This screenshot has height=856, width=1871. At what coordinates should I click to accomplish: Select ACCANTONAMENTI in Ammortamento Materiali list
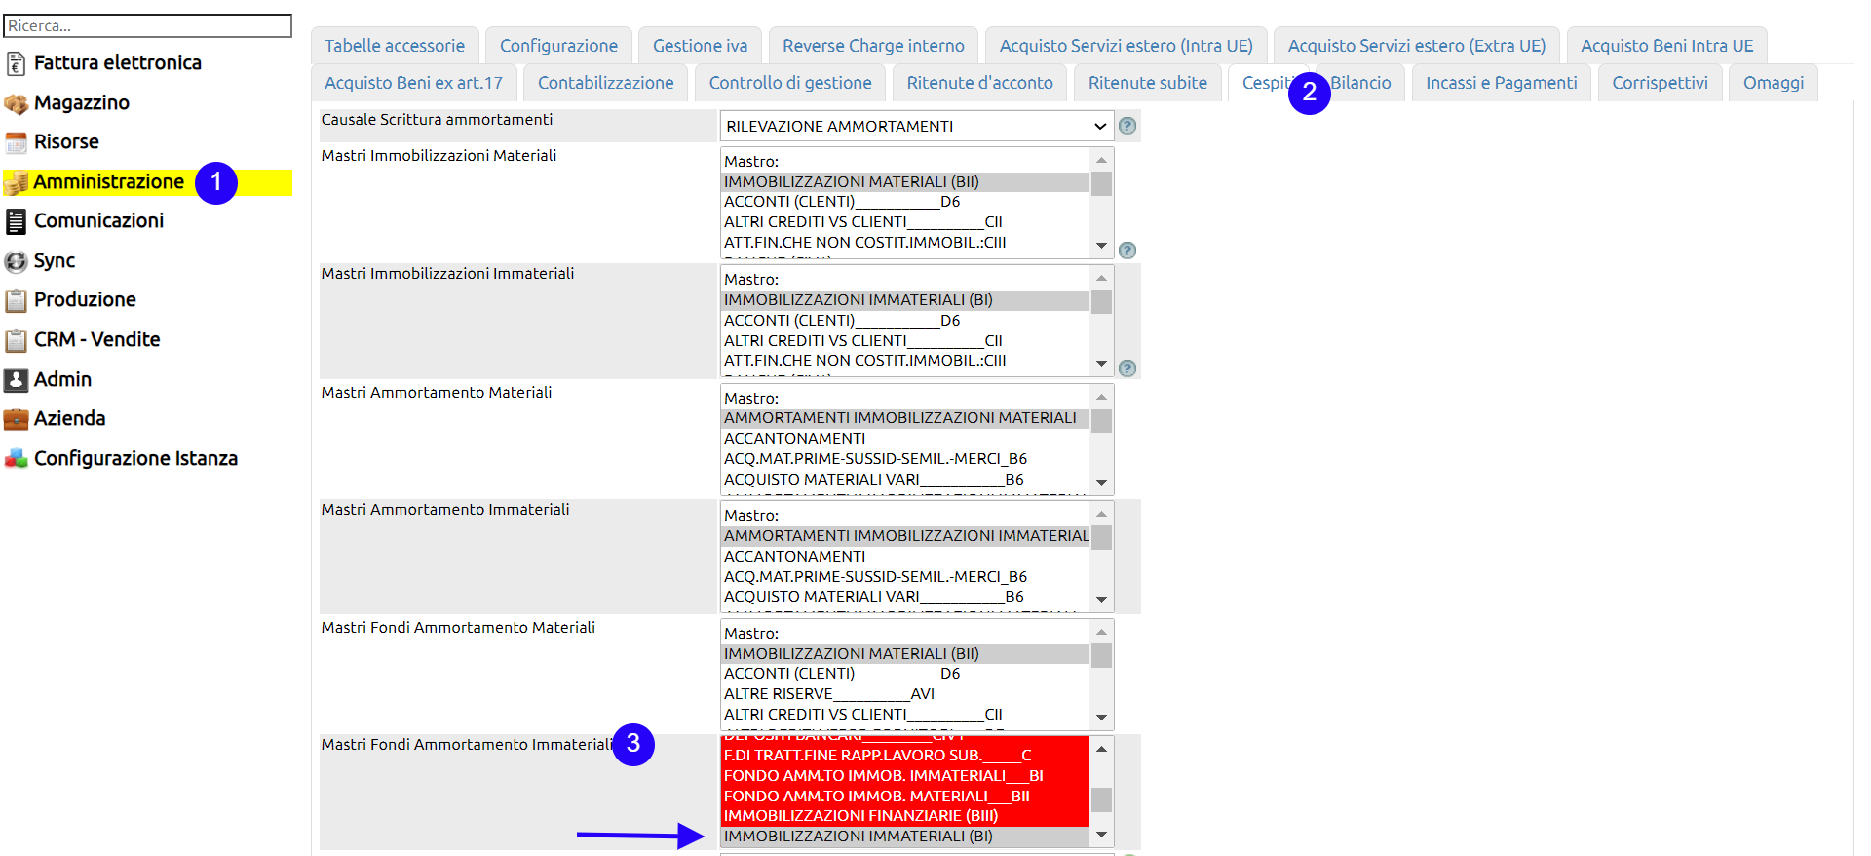click(x=905, y=439)
